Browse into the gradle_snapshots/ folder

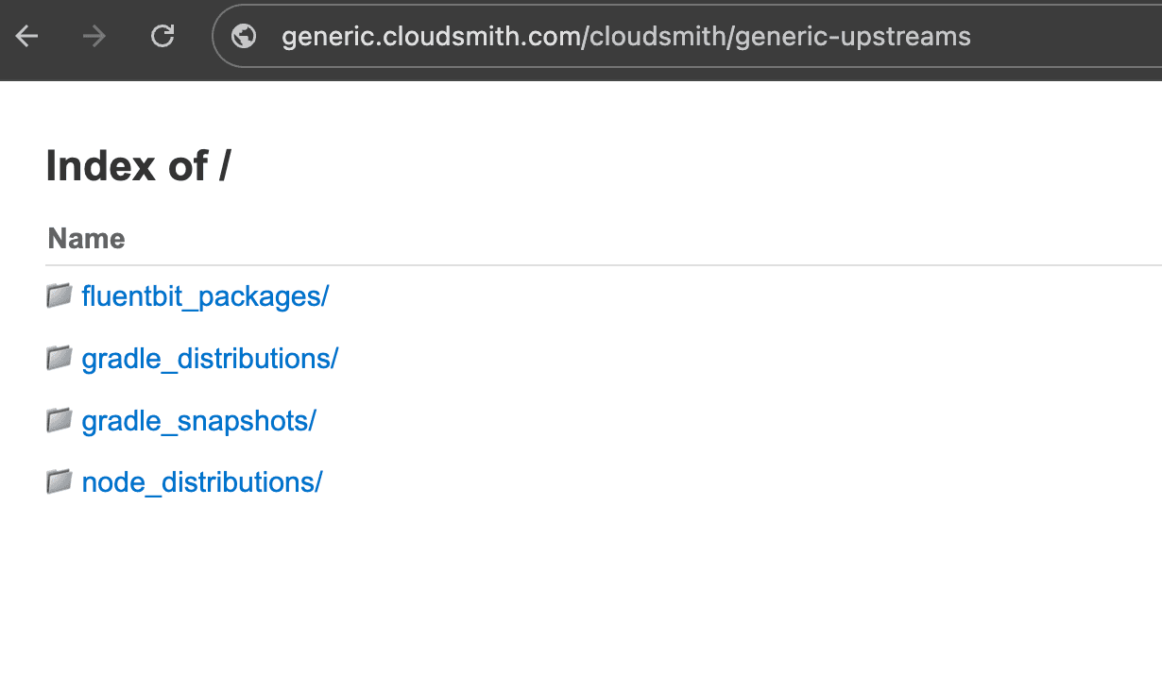(x=198, y=420)
